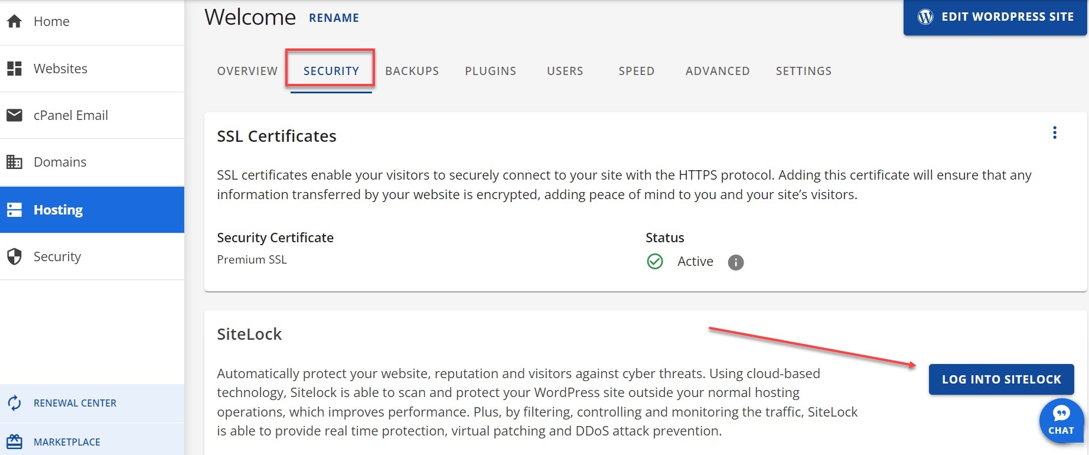Switch to the Backups tab
Screen dimensions: 1089x455
412,71
